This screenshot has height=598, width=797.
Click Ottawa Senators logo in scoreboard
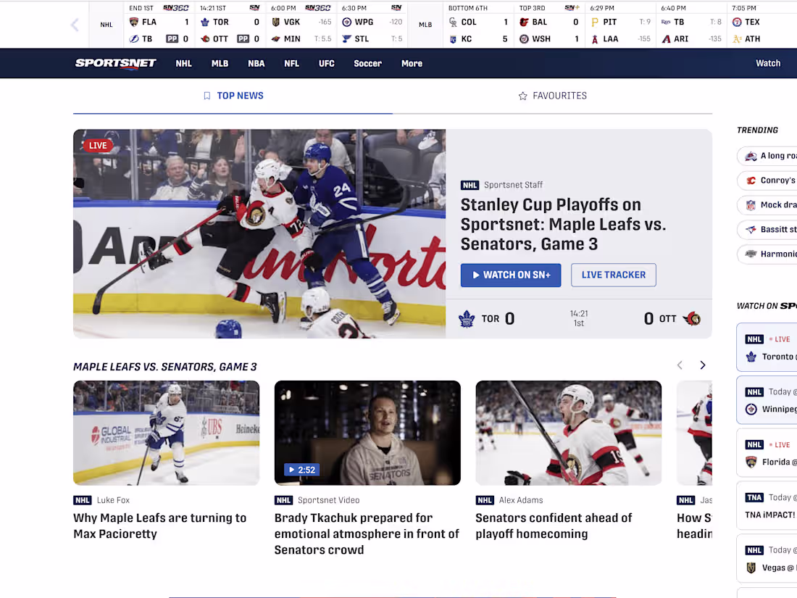tap(205, 38)
